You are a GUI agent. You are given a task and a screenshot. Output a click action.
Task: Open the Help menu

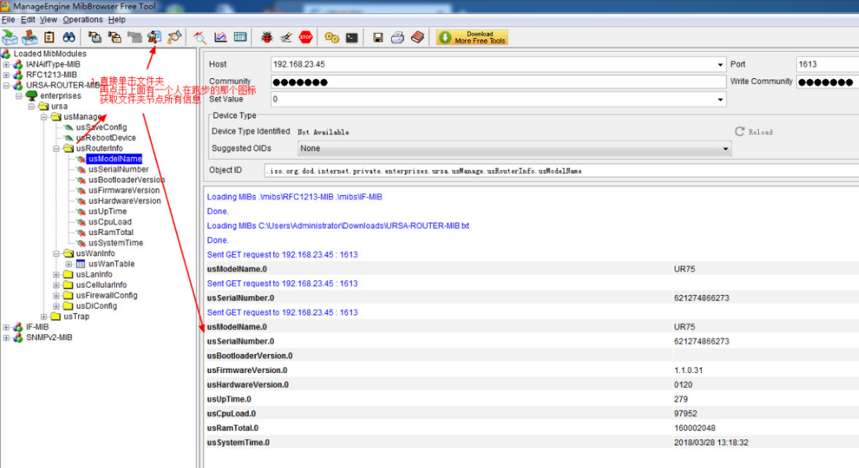117,20
